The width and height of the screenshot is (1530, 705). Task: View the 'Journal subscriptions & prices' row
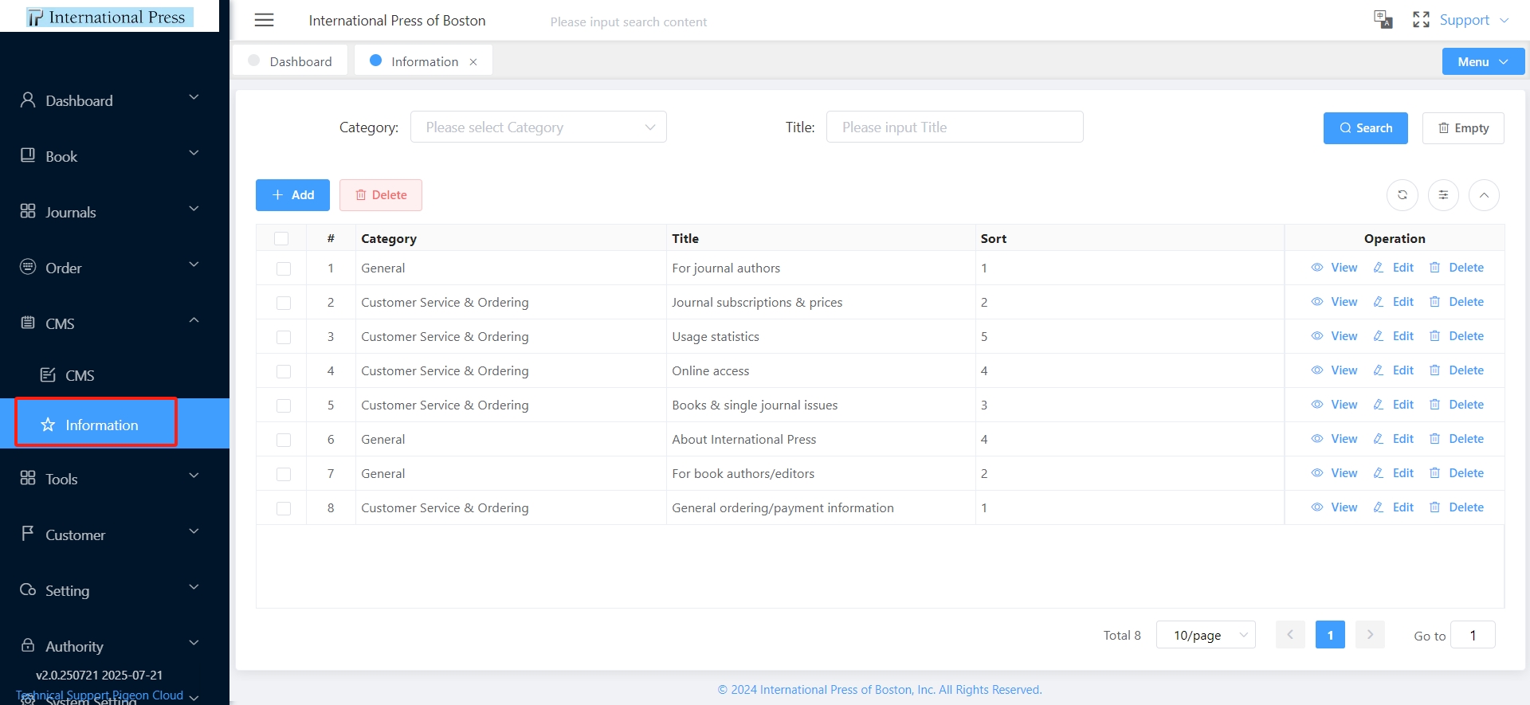click(x=1335, y=302)
